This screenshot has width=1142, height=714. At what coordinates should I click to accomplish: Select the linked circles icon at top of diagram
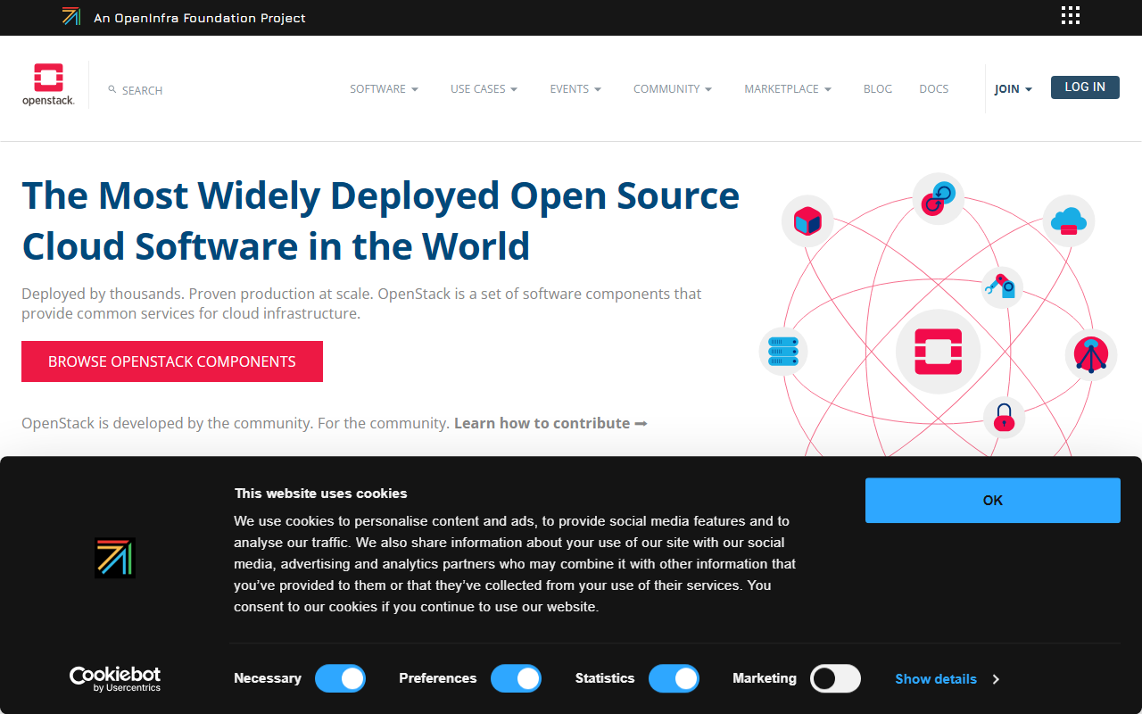938,198
